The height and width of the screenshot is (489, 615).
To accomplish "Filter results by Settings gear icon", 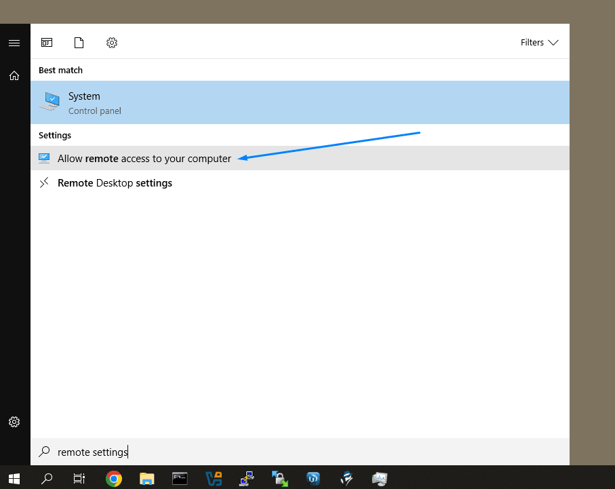I will tap(112, 42).
